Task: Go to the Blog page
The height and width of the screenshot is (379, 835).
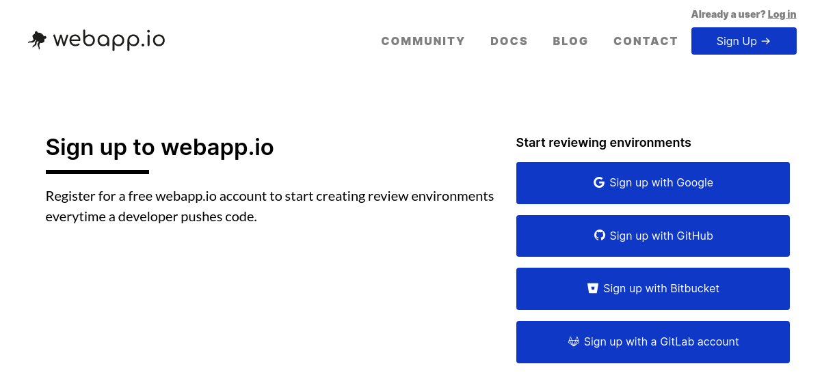Action: click(x=570, y=41)
